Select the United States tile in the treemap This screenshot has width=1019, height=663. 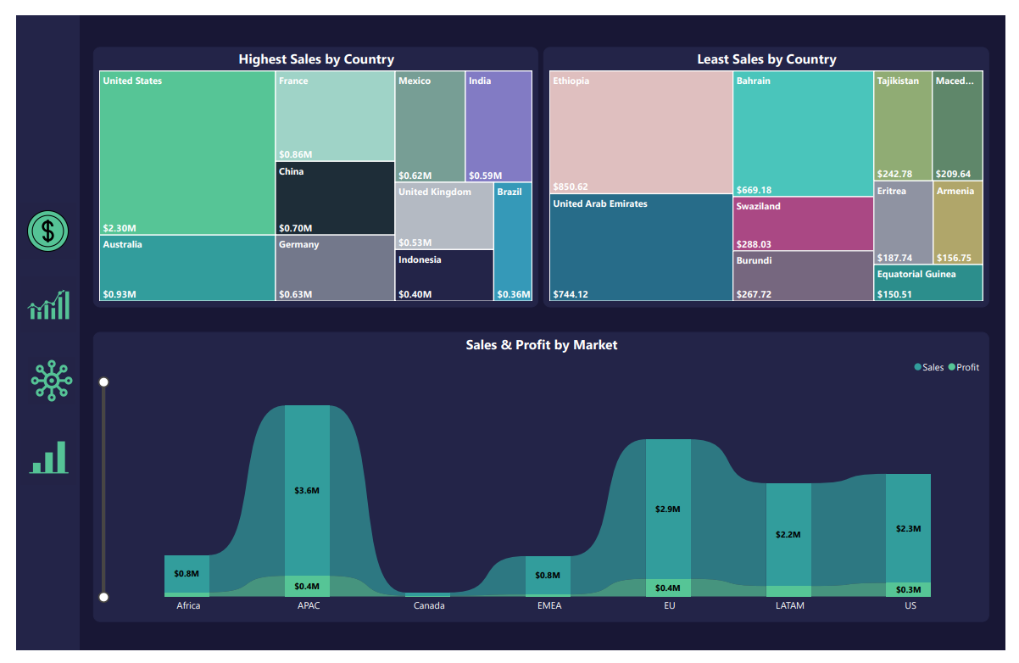[186, 153]
